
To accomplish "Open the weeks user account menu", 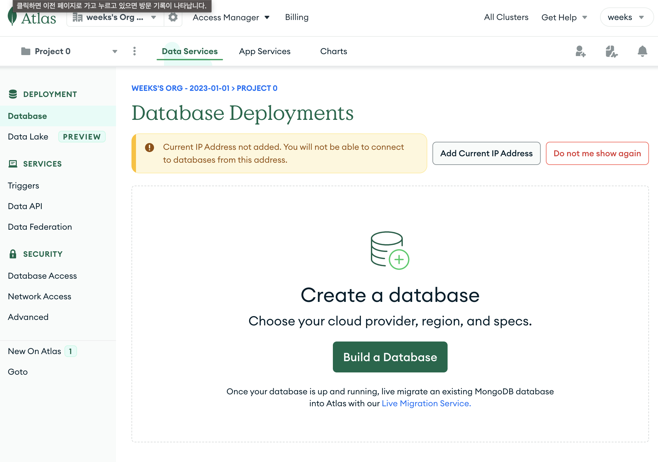I will tap(626, 17).
